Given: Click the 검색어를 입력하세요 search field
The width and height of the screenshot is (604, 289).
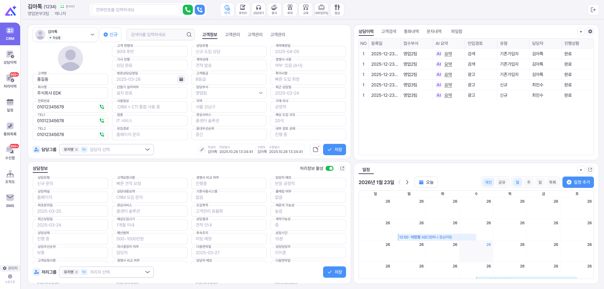Looking at the screenshot, I should coord(157,35).
